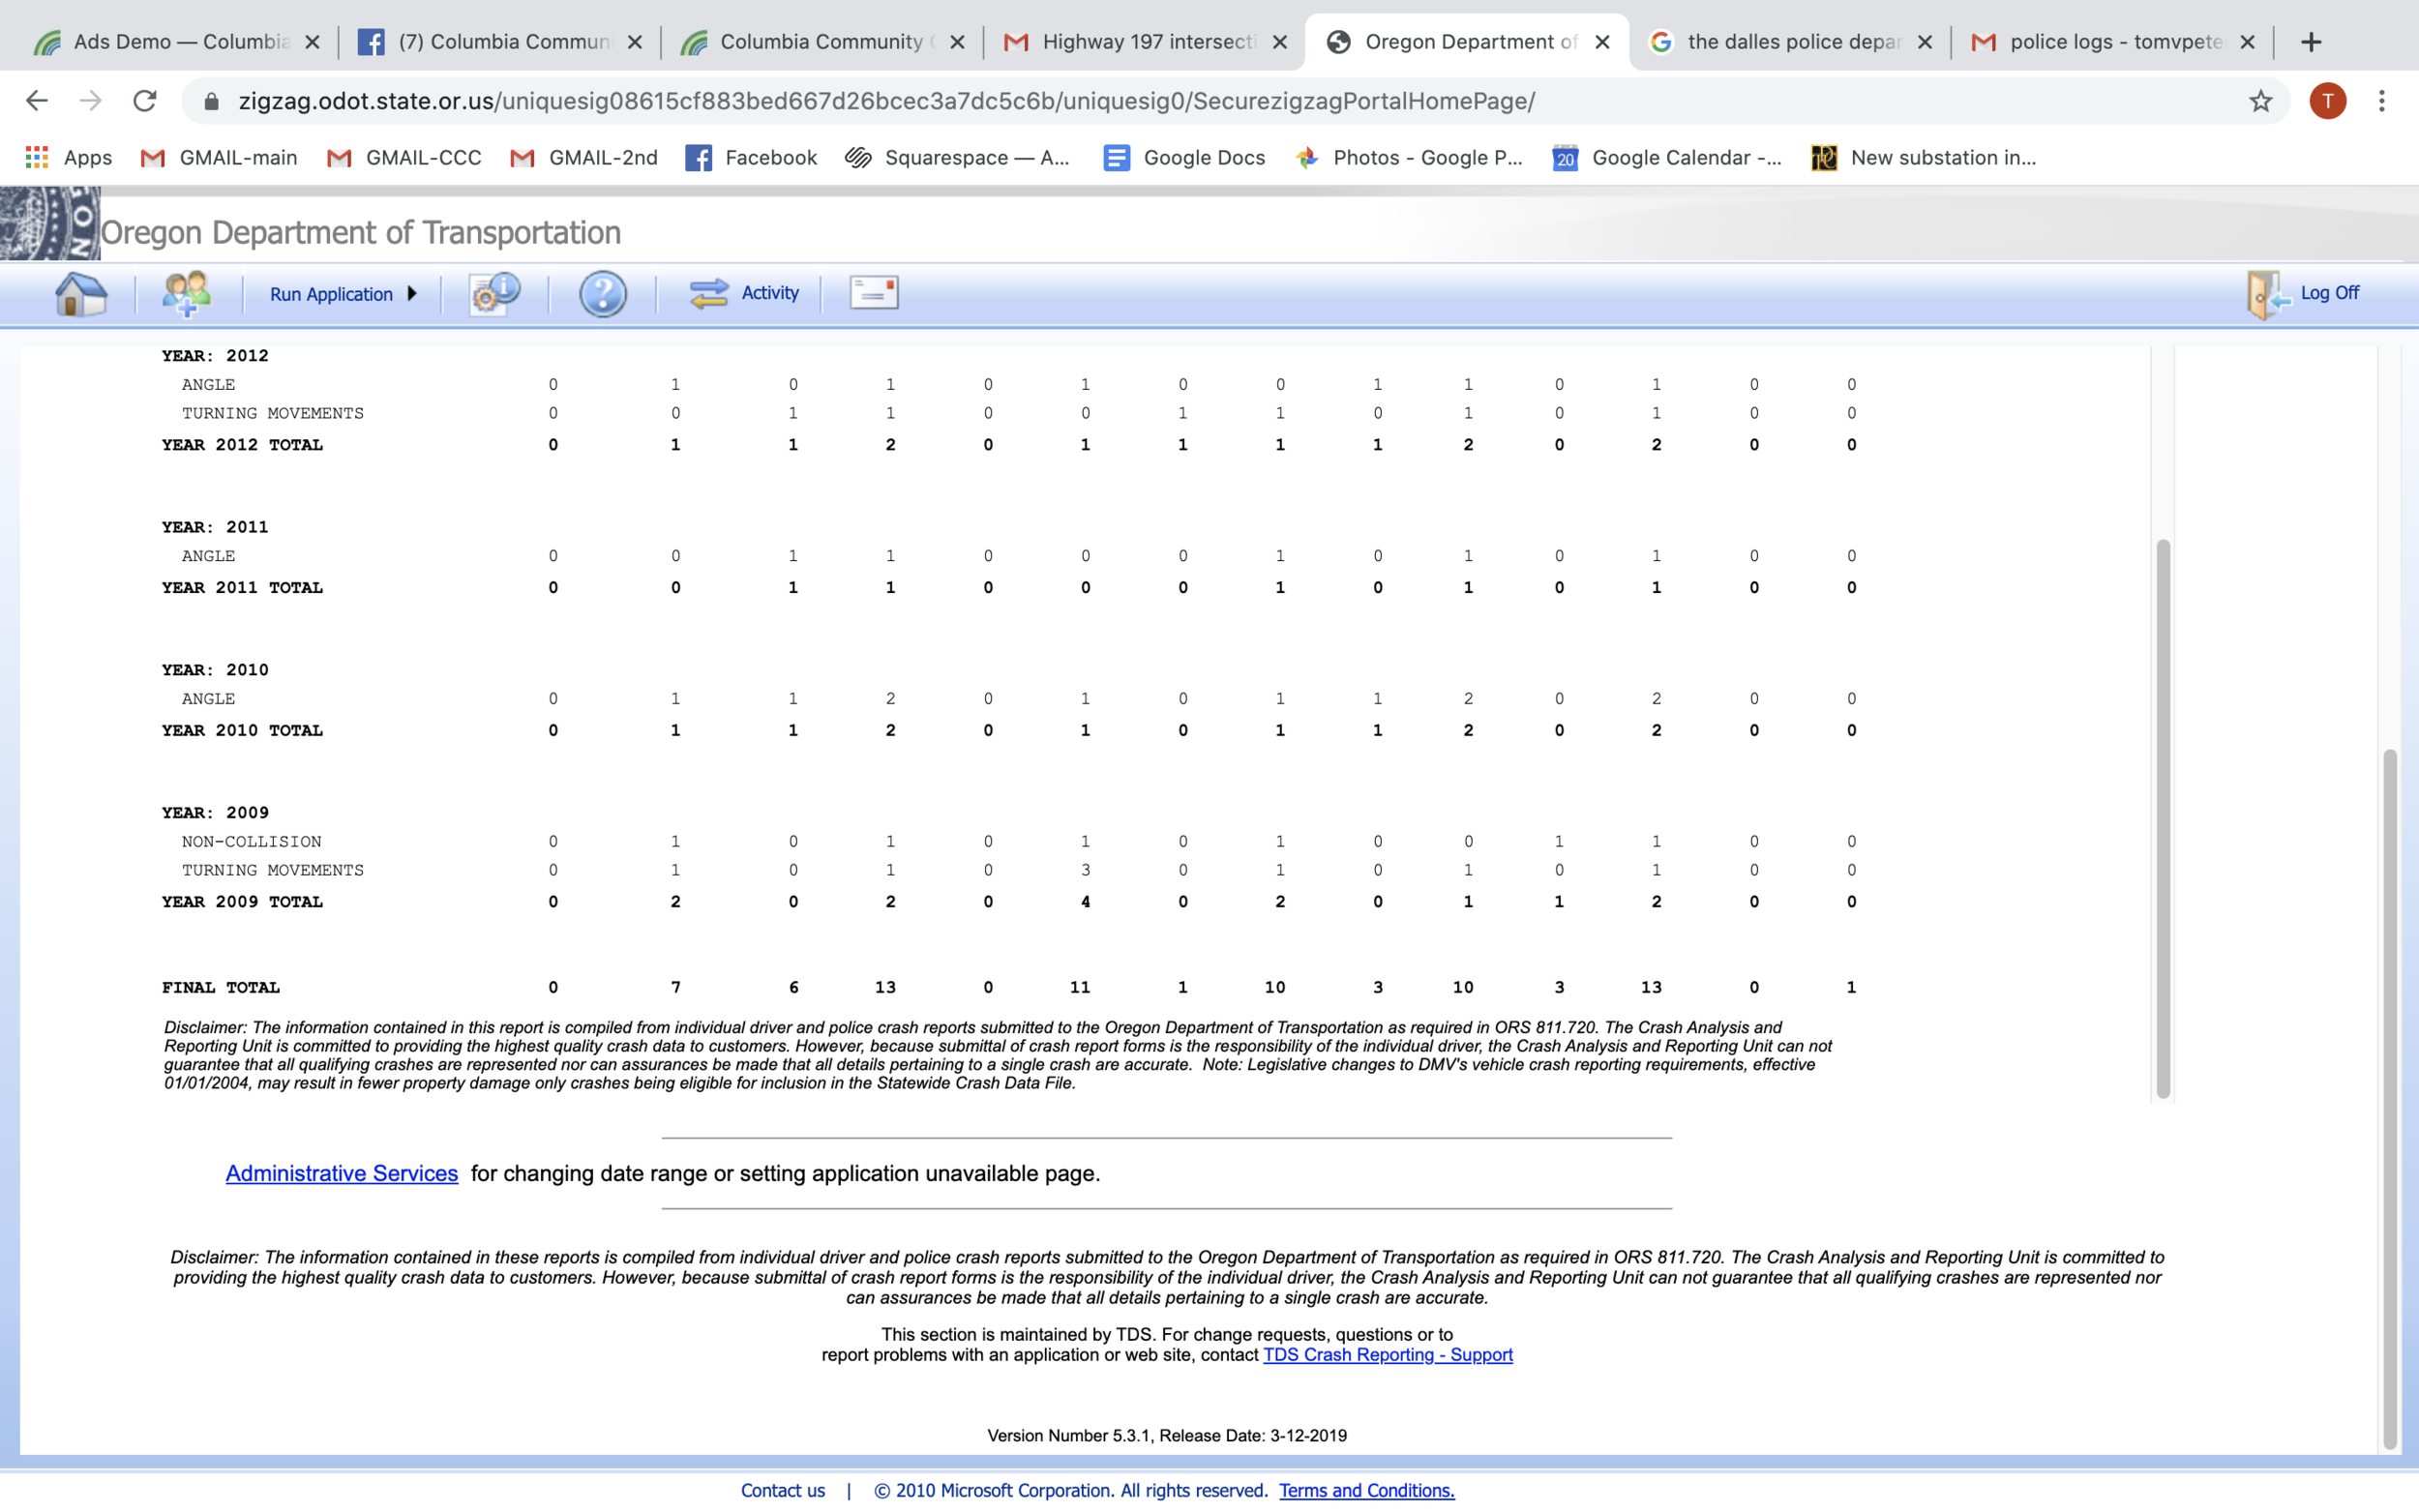The image size is (2419, 1512).
Task: Open the Facebook bookmark icon
Action: 699,157
